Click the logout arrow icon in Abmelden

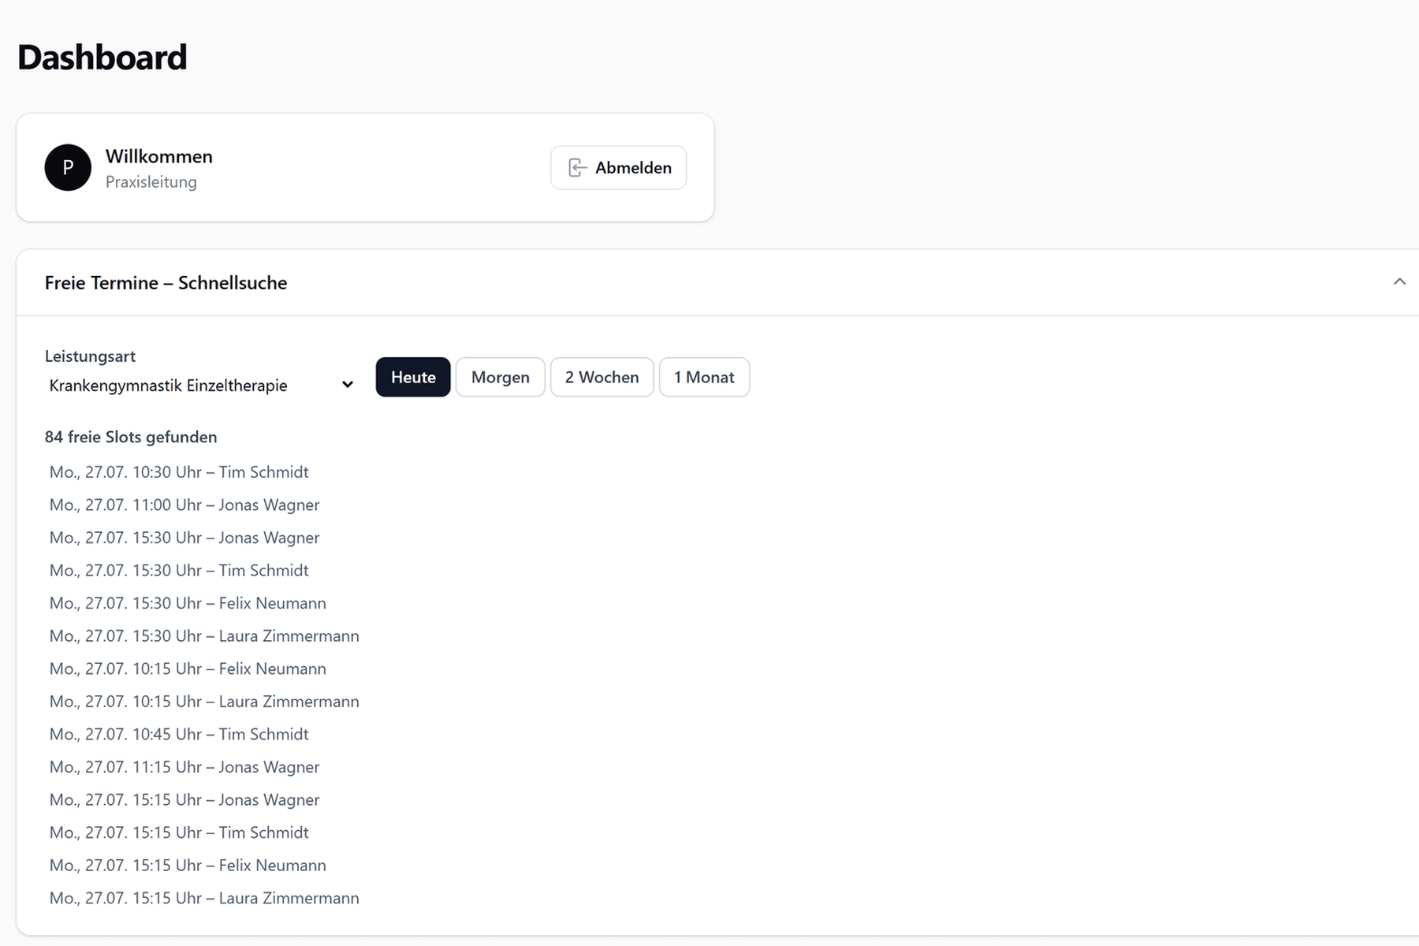click(x=577, y=167)
